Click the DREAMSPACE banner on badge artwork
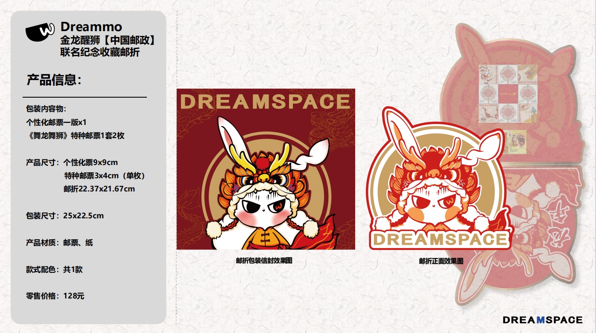 (x=440, y=239)
